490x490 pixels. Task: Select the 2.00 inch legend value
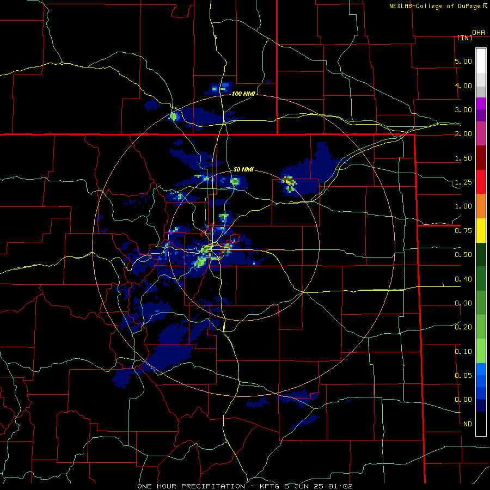pos(463,134)
